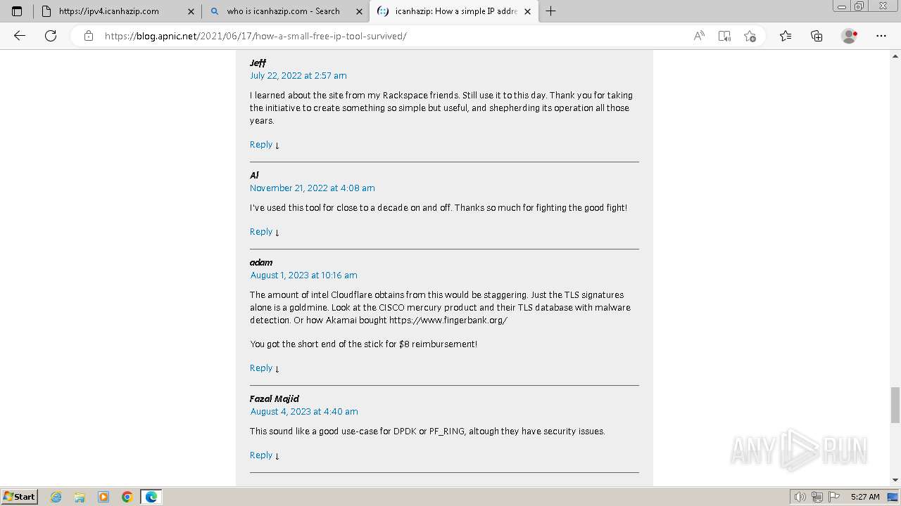Close the active icanhazip blog tab

pyautogui.click(x=527, y=11)
